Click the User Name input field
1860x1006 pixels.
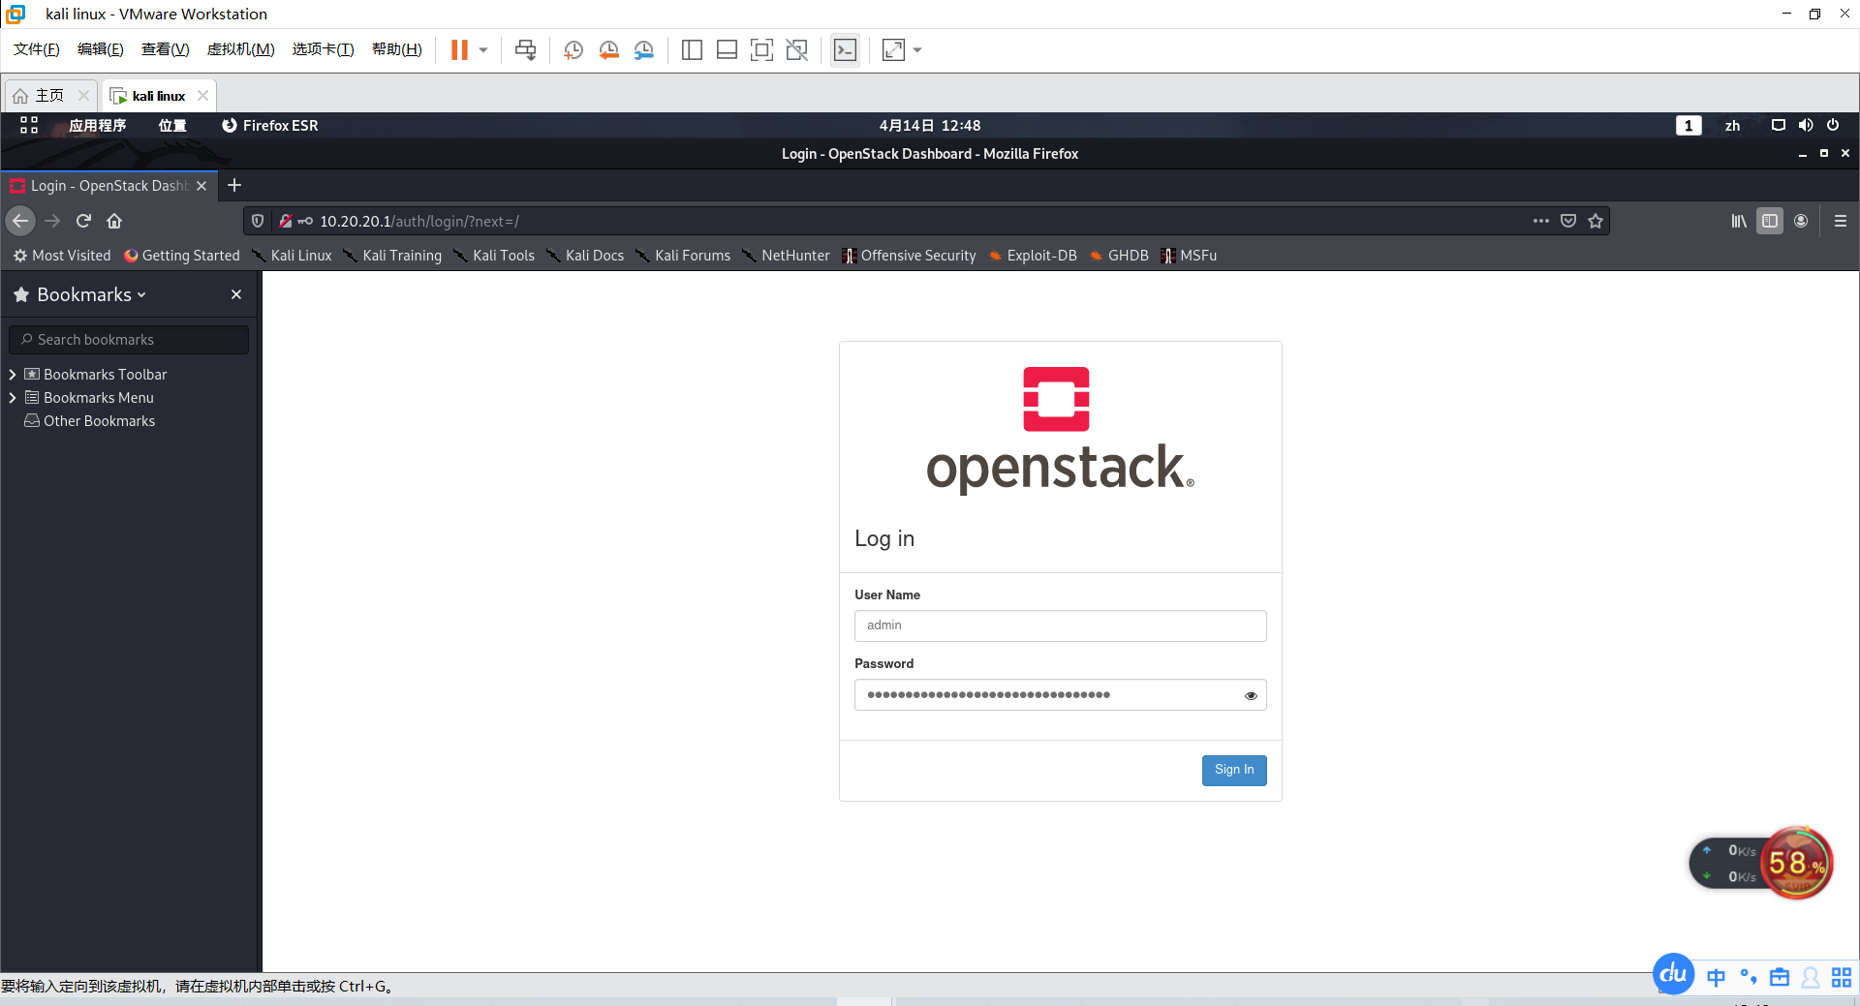(1060, 625)
